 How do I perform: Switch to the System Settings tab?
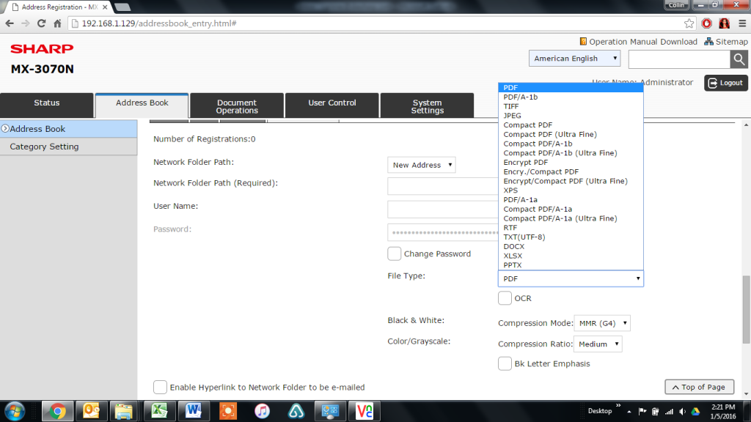coord(427,106)
